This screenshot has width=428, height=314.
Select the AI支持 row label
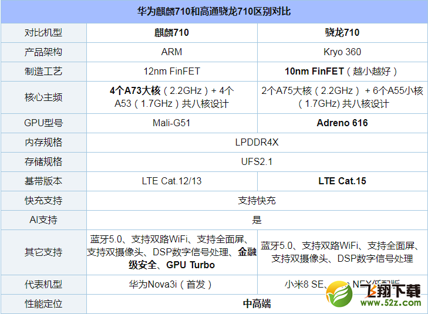pos(43,220)
